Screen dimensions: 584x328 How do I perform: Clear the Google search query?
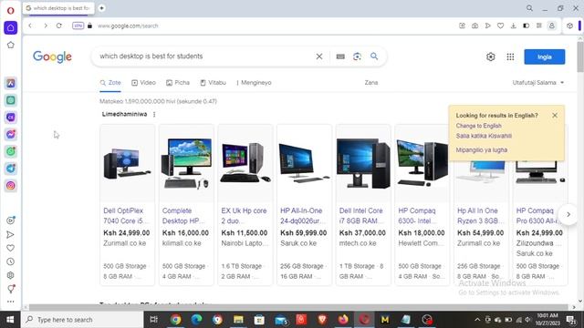319,56
